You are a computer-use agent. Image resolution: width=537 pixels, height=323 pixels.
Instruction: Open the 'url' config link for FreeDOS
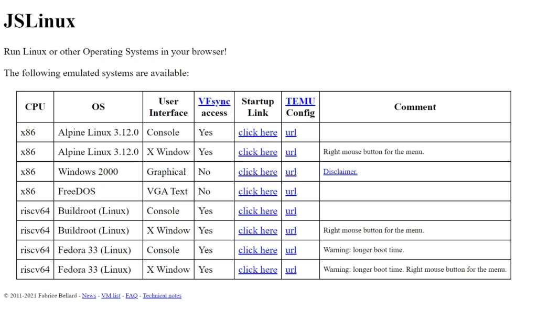coord(291,191)
